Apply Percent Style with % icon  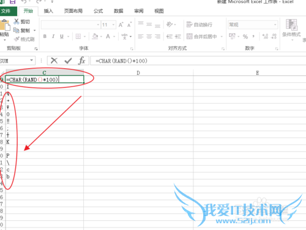[x=245, y=37]
